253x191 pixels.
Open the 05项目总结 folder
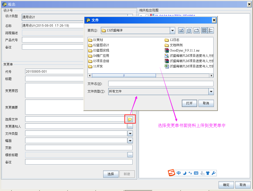[99, 61]
